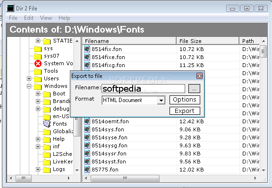Click the Export button

[185, 111]
